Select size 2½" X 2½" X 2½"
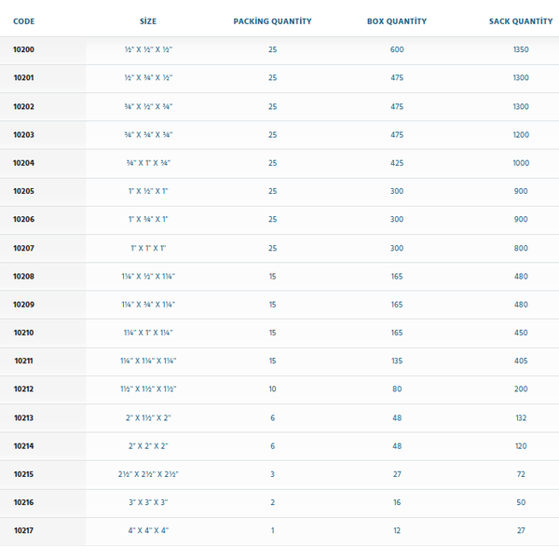This screenshot has width=559, height=559. [x=148, y=474]
